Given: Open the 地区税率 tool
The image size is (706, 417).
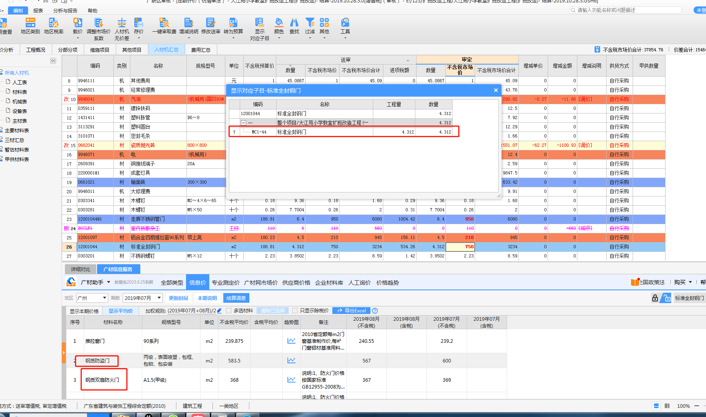Looking at the screenshot, I should point(54,26).
